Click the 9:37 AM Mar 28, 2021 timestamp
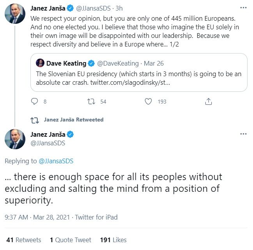253x250 pixels. (x=37, y=217)
